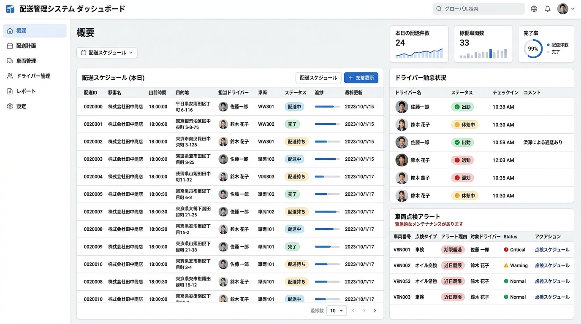Click the 本日の配送件数 card

[x=419, y=44]
